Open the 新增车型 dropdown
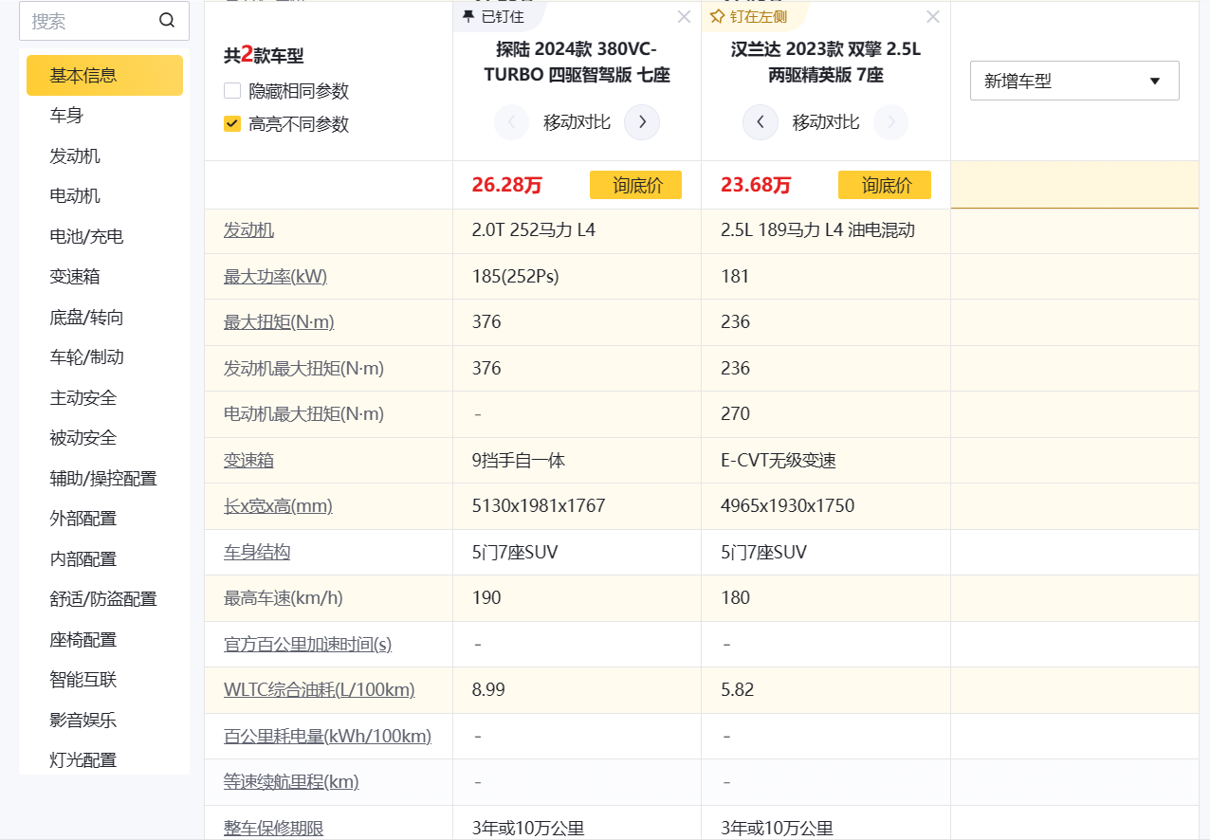1210x840 pixels. (x=1074, y=81)
